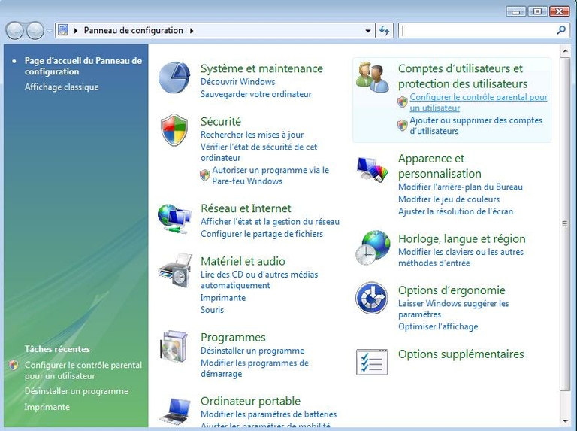This screenshot has height=431, width=577.
Task: Click shield icon beside Configurer le contrôle parental in main pane
Action: (x=403, y=102)
